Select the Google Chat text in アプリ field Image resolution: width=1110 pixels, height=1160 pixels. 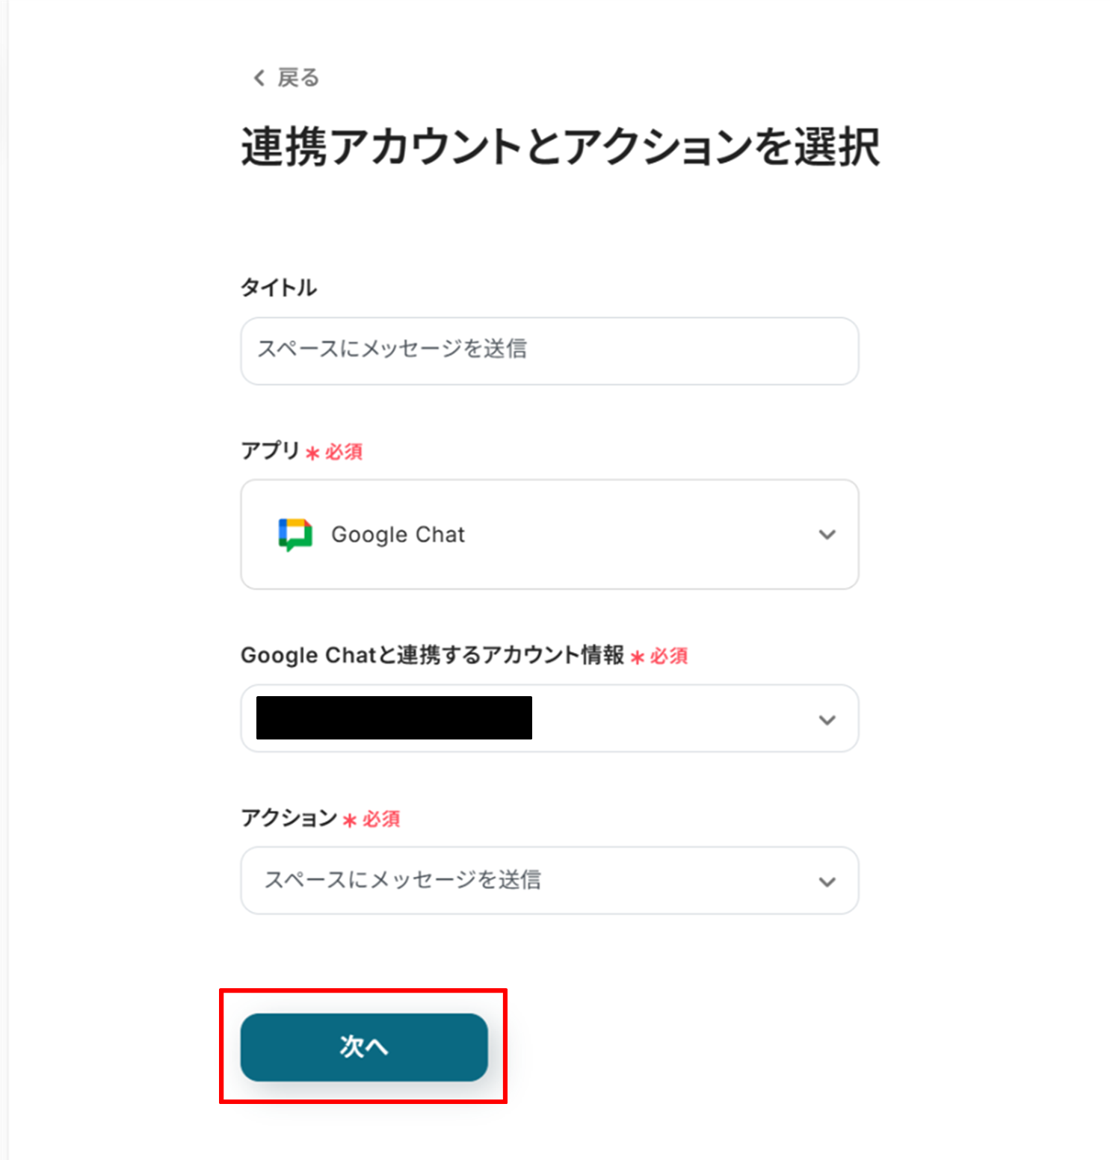click(398, 535)
